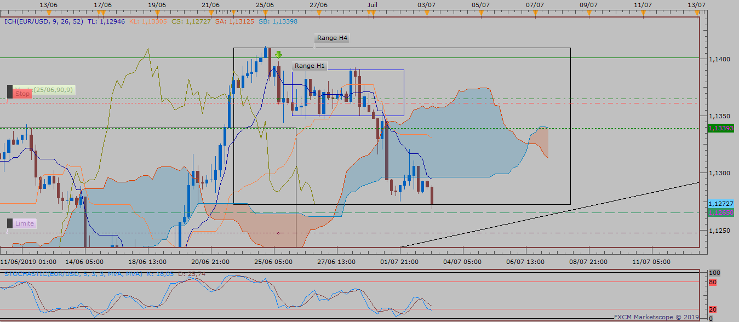Click the orange marker below 27/06
Image resolution: width=739 pixels, height=322 pixels.
coord(318,13)
